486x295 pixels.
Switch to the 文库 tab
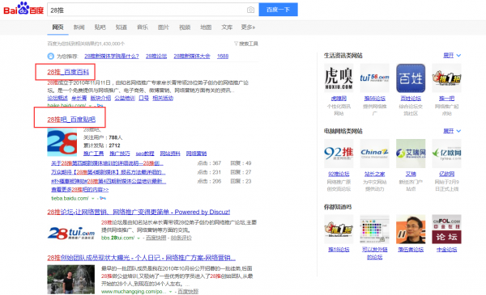(x=227, y=27)
